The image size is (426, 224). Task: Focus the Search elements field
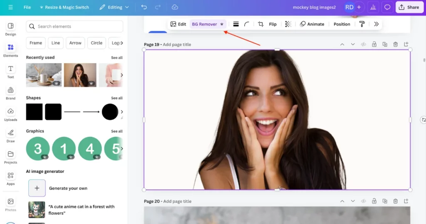tap(74, 26)
